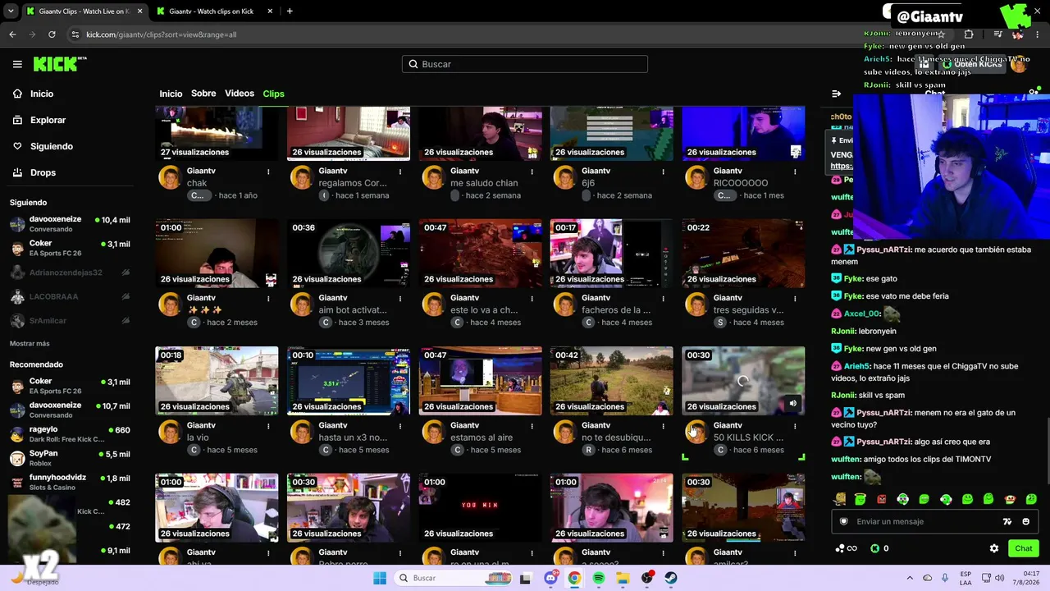Open OBS Studio from the taskbar
This screenshot has width=1050, height=591.
647,578
